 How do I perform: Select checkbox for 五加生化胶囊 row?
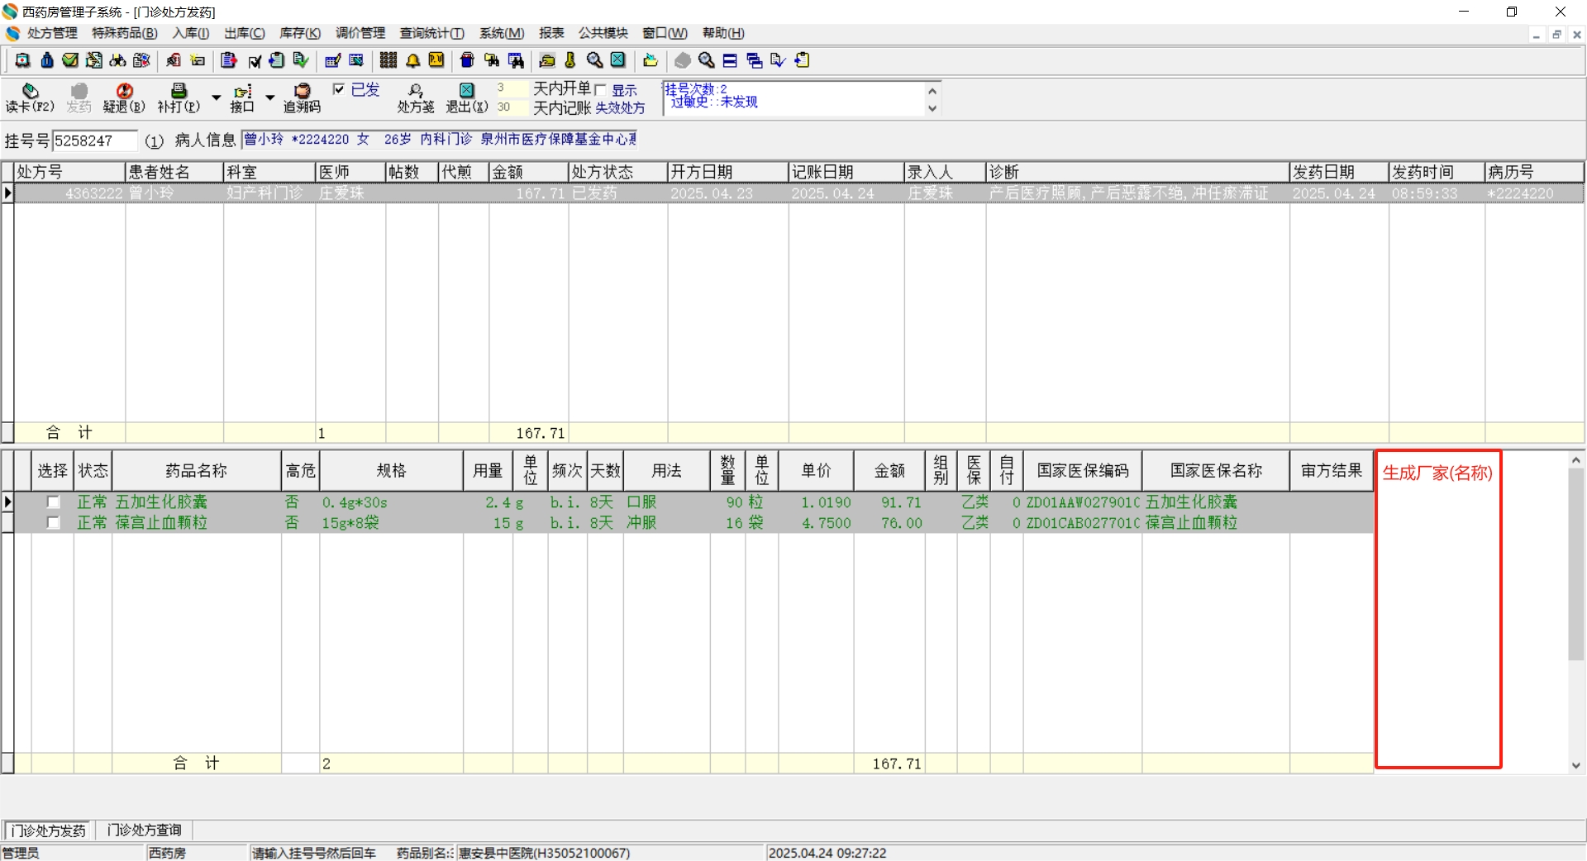tap(53, 502)
